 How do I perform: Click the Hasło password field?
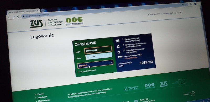point(99,56)
